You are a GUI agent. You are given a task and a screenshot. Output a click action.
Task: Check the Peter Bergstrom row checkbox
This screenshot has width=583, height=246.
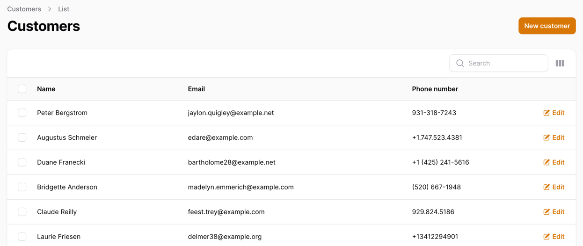pyautogui.click(x=22, y=113)
